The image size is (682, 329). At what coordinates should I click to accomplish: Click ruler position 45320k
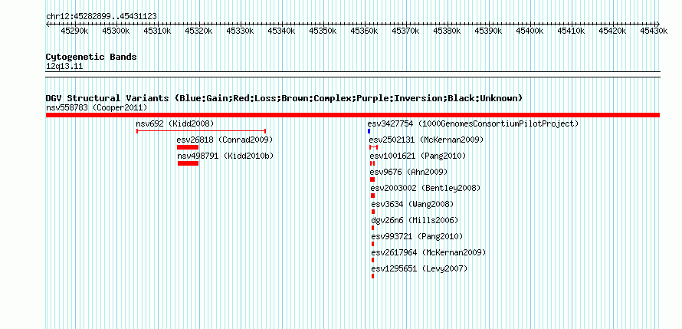click(198, 31)
